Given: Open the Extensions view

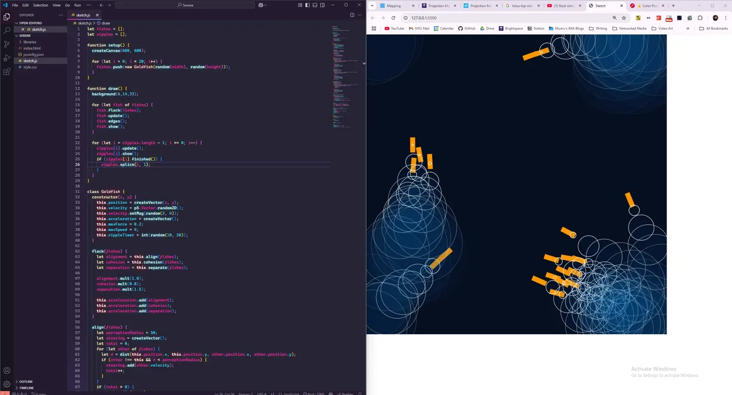Looking at the screenshot, I should pos(6,72).
